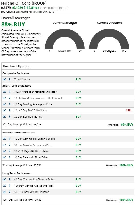Click the BUY signal for TrendSpotter
Screen dimensions: 135x206
tap(78, 80)
